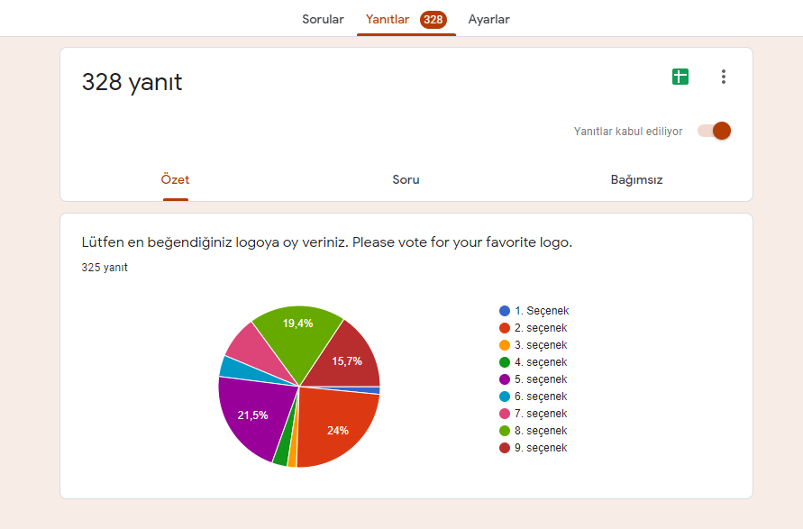The width and height of the screenshot is (803, 529).
Task: Go to the Ayarlar tab
Action: [x=488, y=19]
